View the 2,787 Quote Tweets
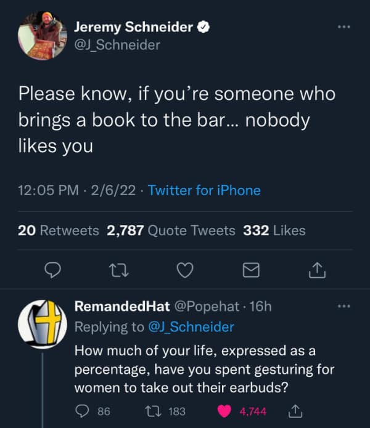370x428 pixels. click(x=171, y=230)
